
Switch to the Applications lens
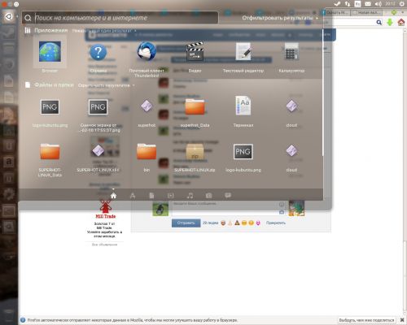tap(133, 196)
